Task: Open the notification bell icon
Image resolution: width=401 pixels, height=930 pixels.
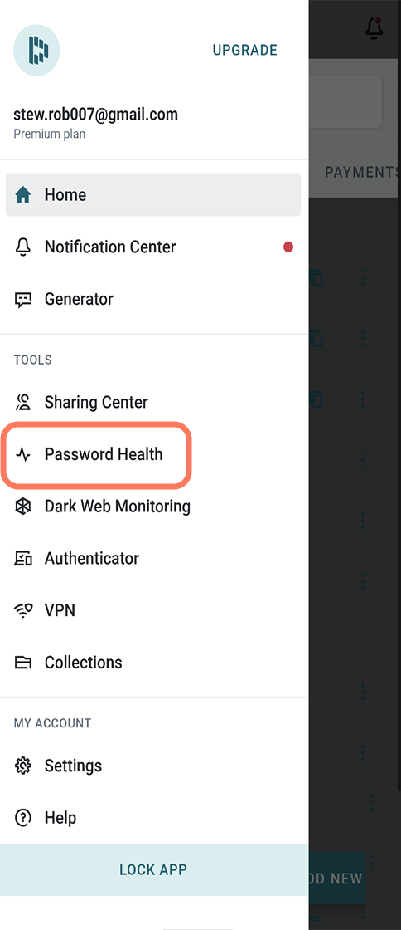Action: click(374, 28)
